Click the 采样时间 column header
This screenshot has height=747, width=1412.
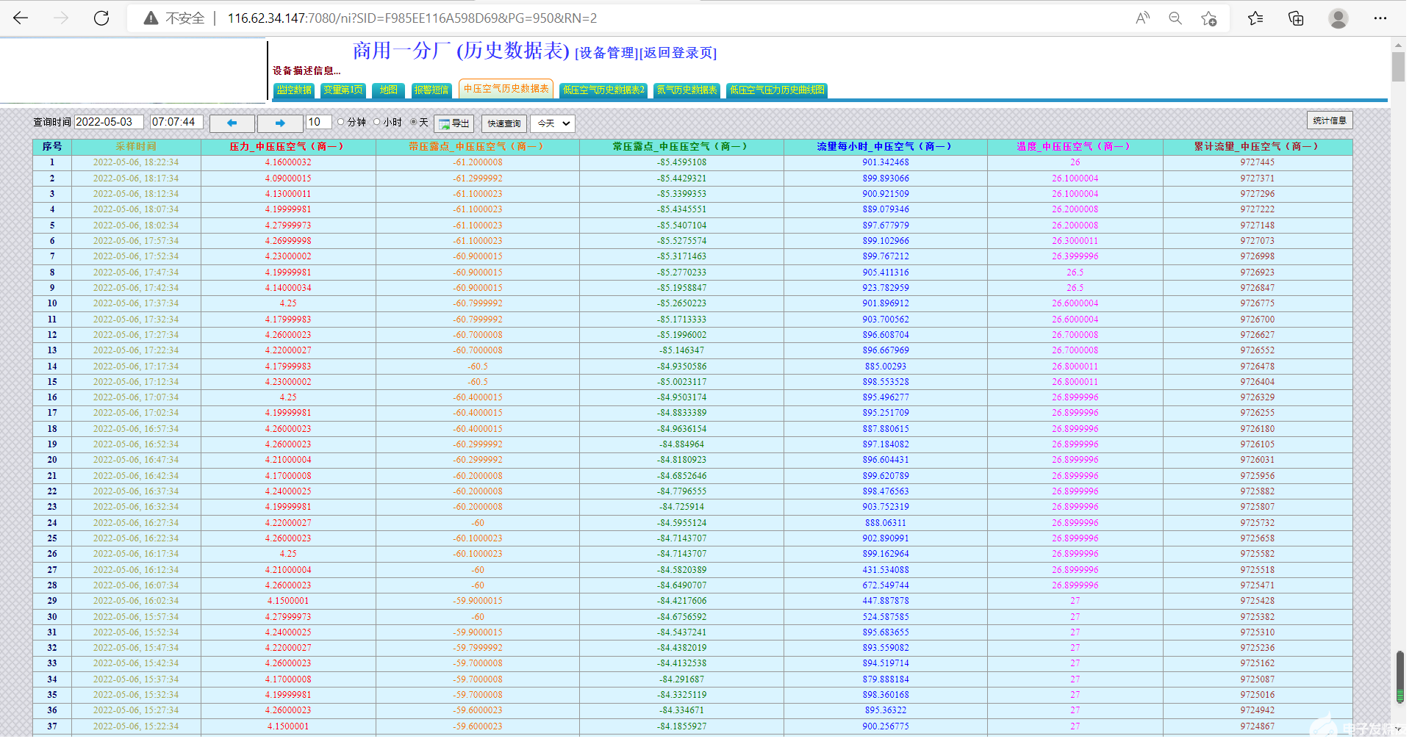136,147
